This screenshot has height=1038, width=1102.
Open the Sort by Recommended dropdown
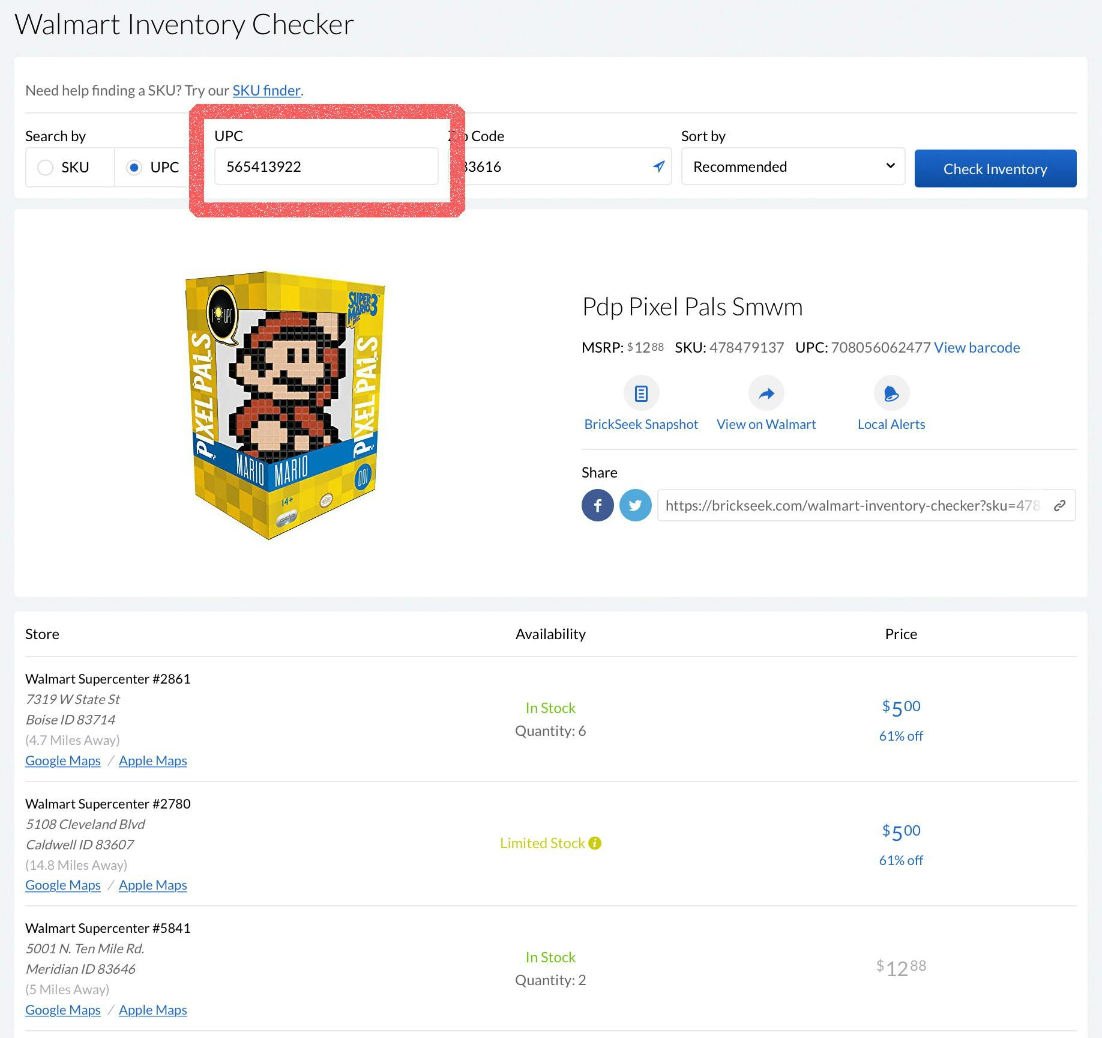(x=792, y=166)
